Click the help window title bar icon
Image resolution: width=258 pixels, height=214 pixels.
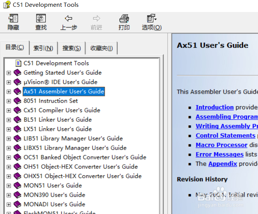[x=7, y=5]
